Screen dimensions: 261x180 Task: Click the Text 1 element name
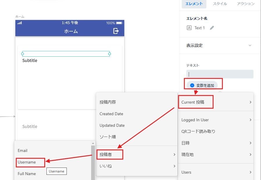tap(199, 28)
